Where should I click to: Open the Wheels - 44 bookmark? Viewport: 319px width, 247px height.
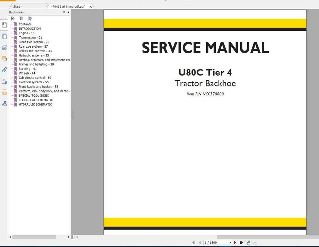coord(27,73)
